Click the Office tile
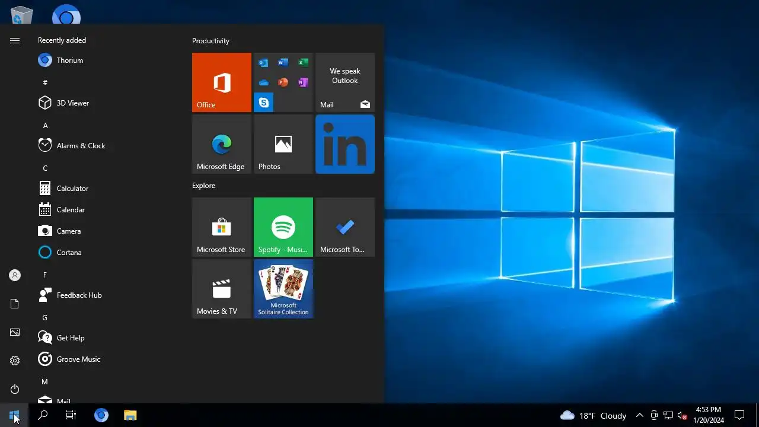This screenshot has height=427, width=759. click(x=222, y=82)
